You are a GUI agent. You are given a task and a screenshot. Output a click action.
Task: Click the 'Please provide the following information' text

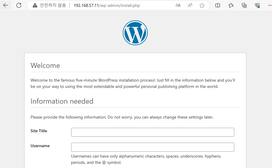[122, 117]
